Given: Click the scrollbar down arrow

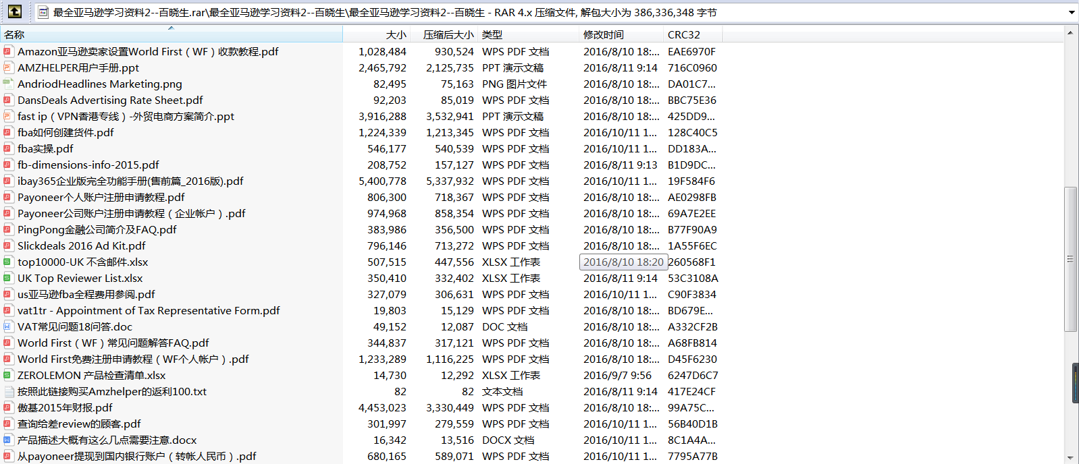Looking at the screenshot, I should pos(1070,458).
